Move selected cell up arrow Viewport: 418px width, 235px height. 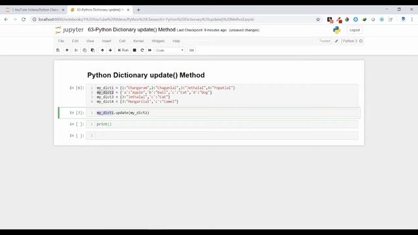pyautogui.click(x=103, y=50)
